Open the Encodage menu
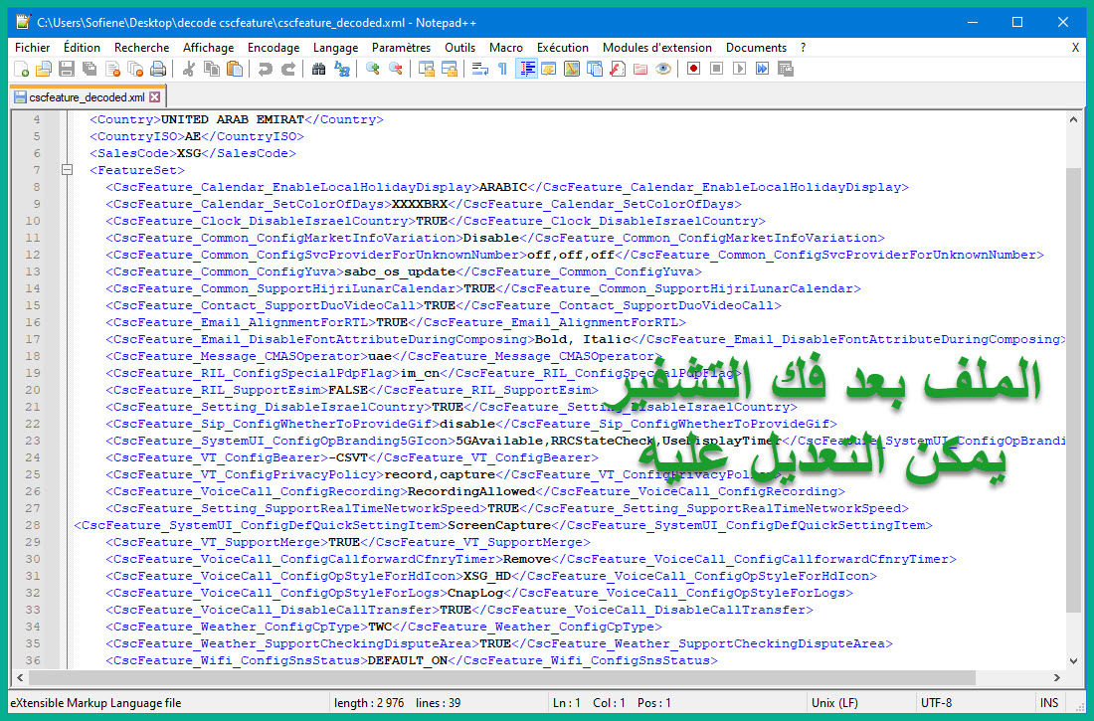 click(x=273, y=48)
